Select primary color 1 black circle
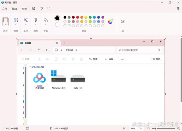The height and width of the screenshot is (131, 182). click(x=57, y=18)
